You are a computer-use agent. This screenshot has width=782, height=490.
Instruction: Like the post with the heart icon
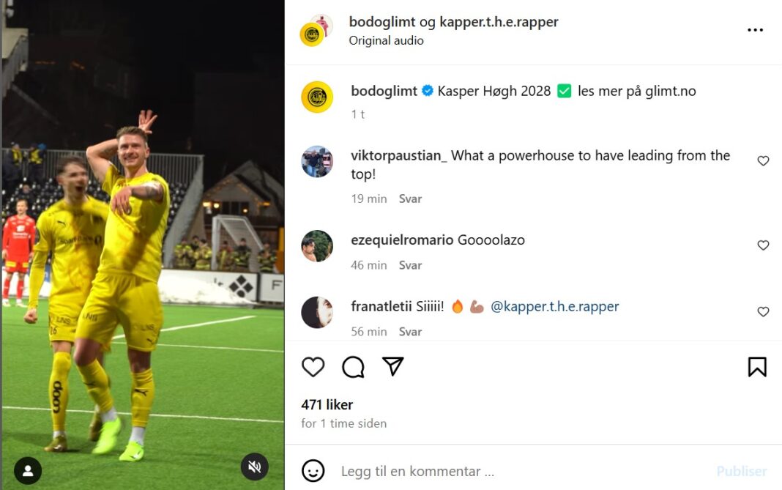[313, 367]
